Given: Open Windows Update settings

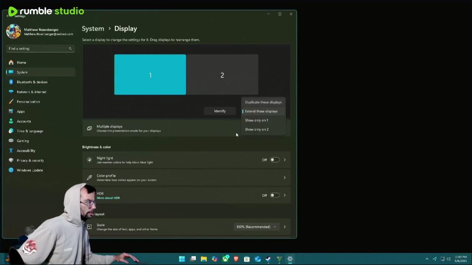Looking at the screenshot, I should tap(40, 170).
